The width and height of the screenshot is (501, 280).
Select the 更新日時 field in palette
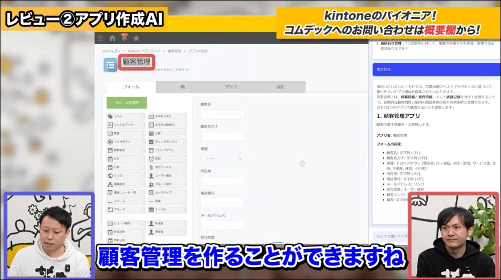[126, 240]
